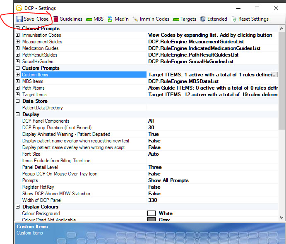Click the Extended gear icon
The image size is (286, 244).
click(x=203, y=19)
